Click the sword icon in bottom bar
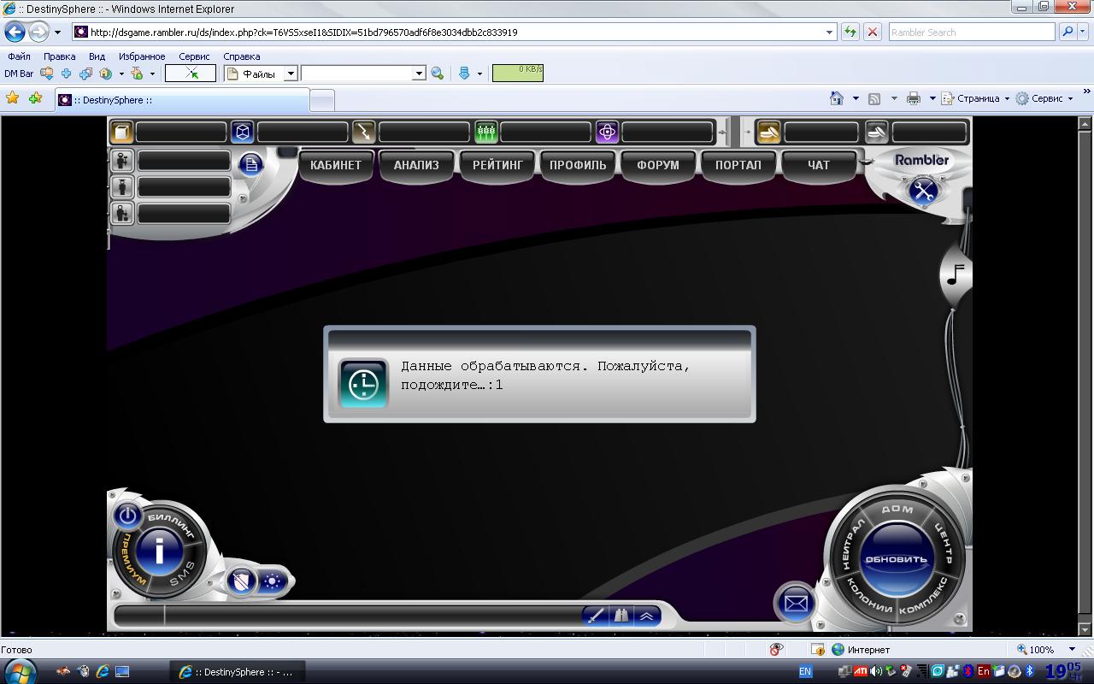The height and width of the screenshot is (684, 1094). point(595,616)
